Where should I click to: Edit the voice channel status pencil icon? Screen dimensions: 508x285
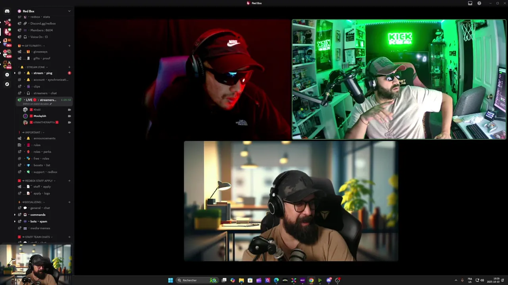50,104
